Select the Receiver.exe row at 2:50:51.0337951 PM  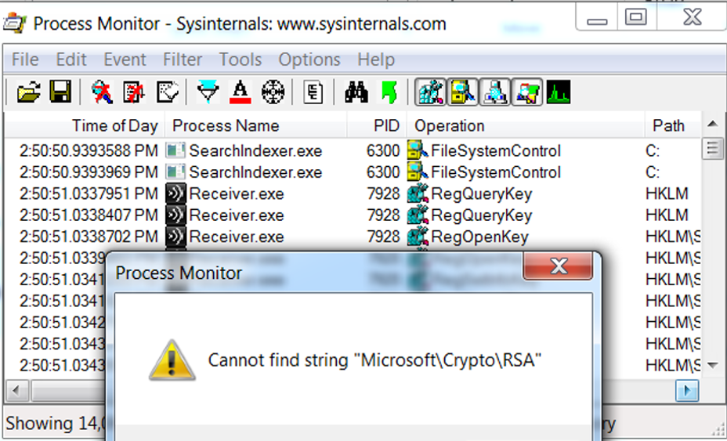click(x=353, y=193)
